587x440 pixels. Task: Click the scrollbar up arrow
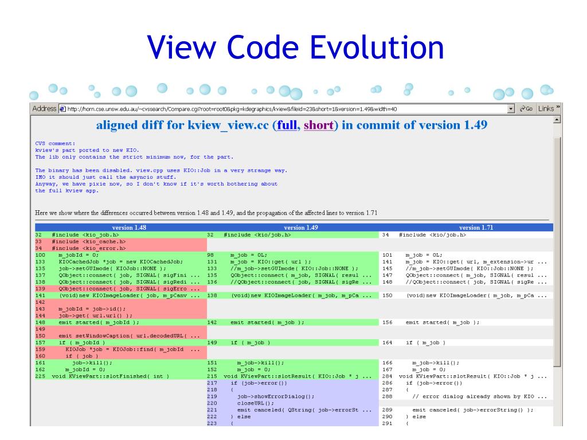point(557,119)
